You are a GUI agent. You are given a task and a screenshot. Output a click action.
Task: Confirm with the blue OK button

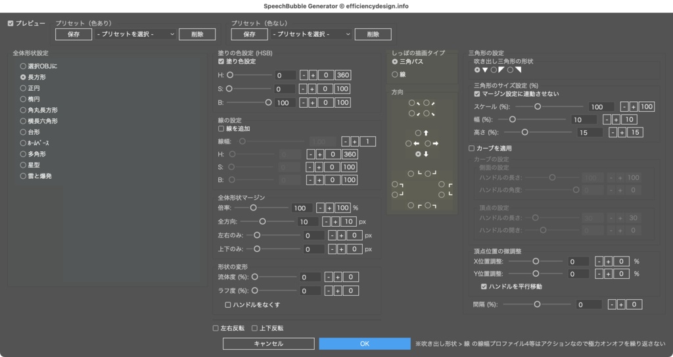(x=365, y=344)
